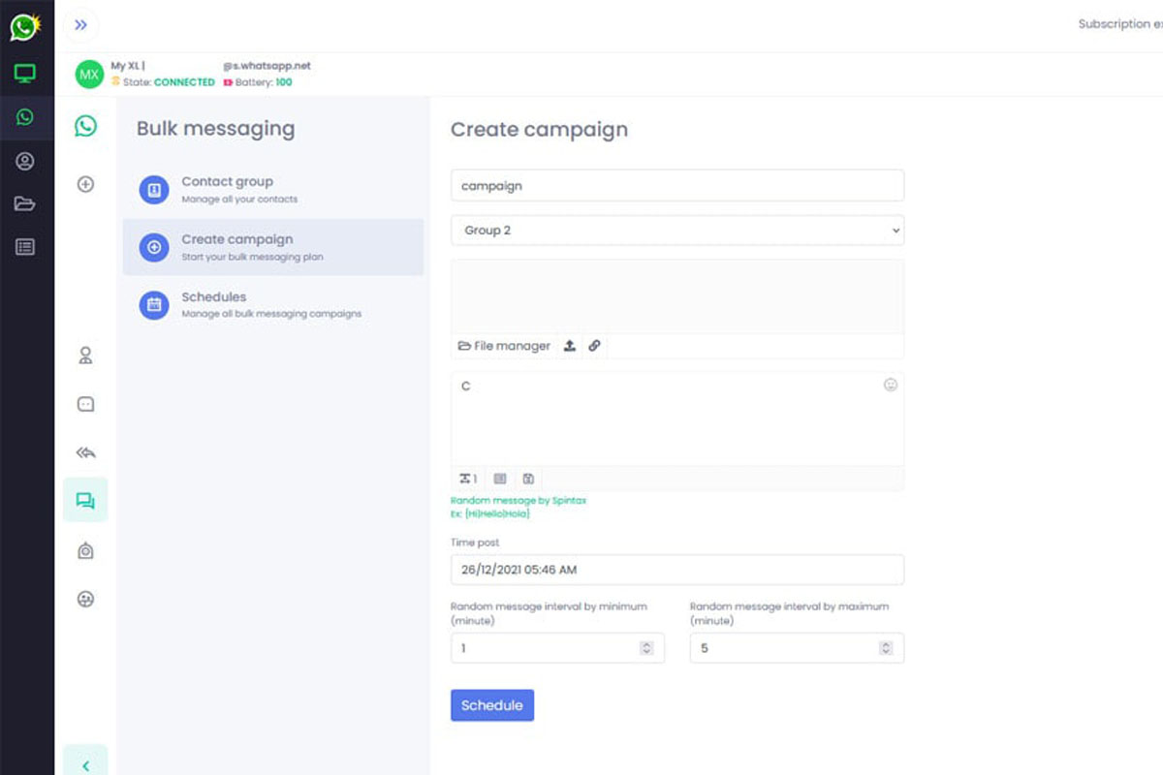Select the highlighted bulk messaging chat icon
The width and height of the screenshot is (1163, 775).
[x=85, y=501]
